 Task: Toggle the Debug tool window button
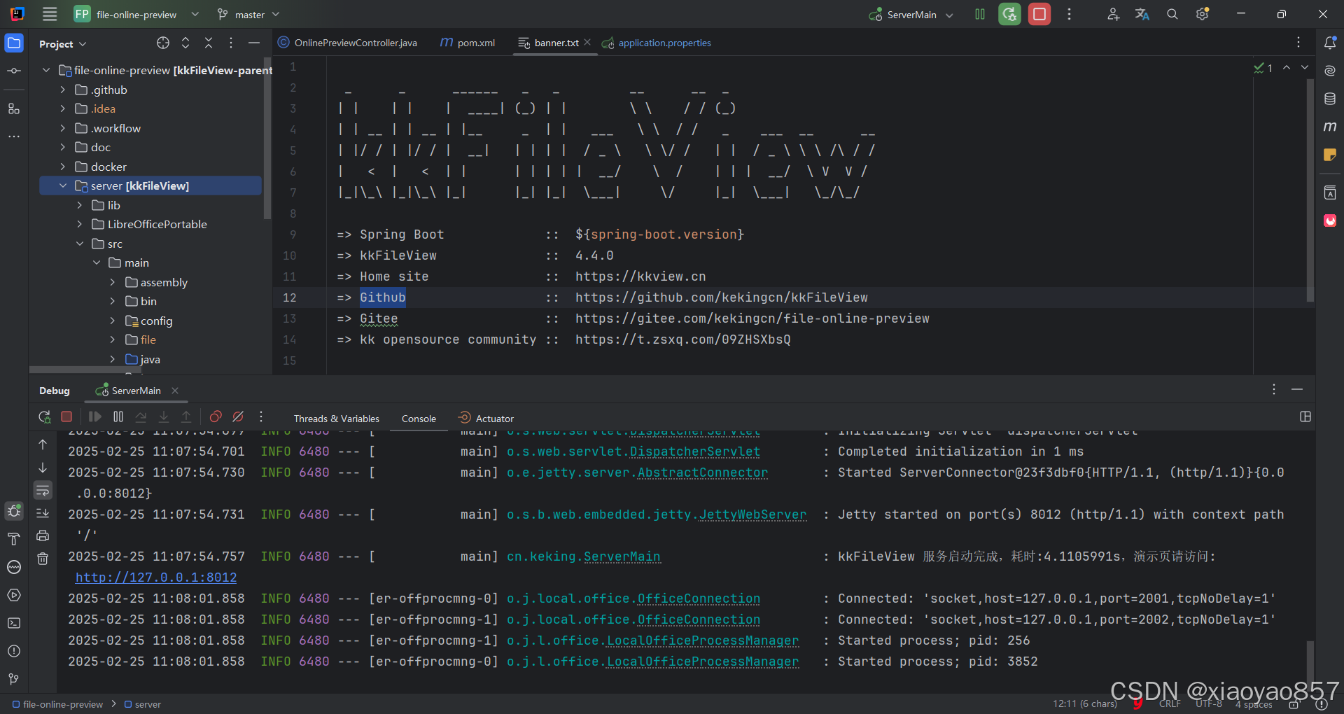point(14,511)
